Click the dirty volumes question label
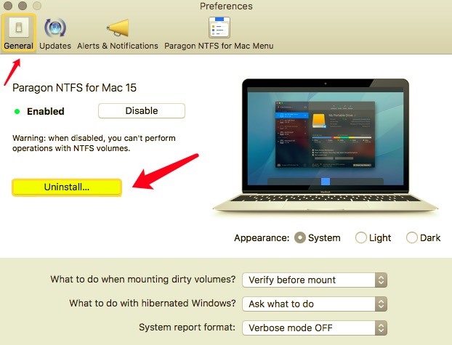This screenshot has width=452, height=345. pyautogui.click(x=143, y=280)
